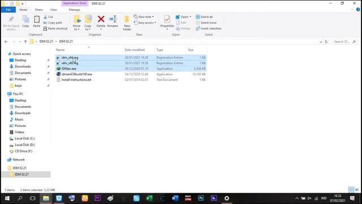Open the Music folder under This PC

tap(19, 120)
